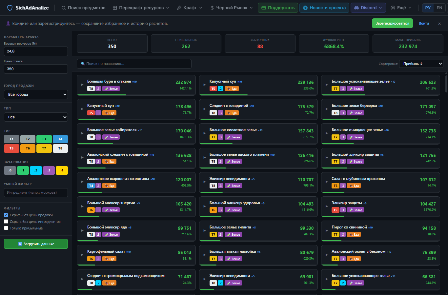Click the hammer icon next to Крафт
Viewport: 448px width, 295px height.
click(x=179, y=8)
